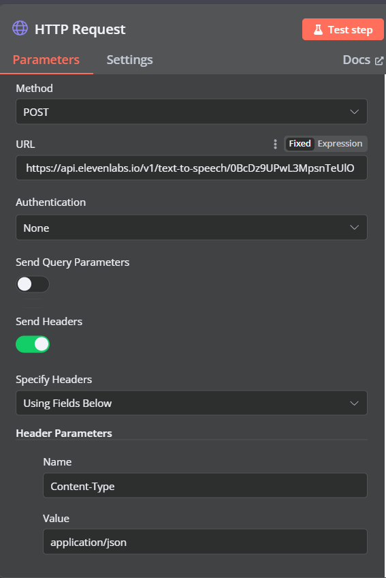This screenshot has width=386, height=578.
Task: Enable the Send Query Parameters toggle
Action: pyautogui.click(x=33, y=284)
